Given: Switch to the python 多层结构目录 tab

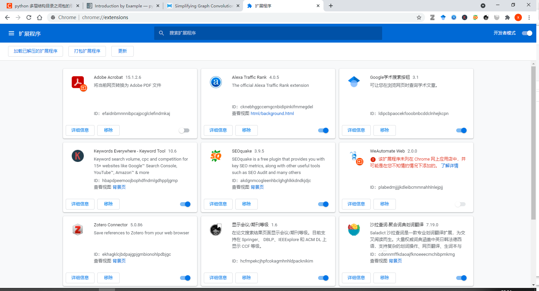Looking at the screenshot, I should pyautogui.click(x=43, y=6).
